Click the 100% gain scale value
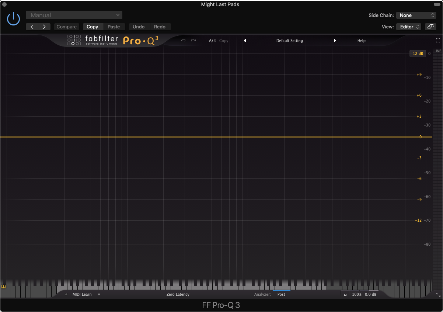Screen dimensions: 443x312 357,294
